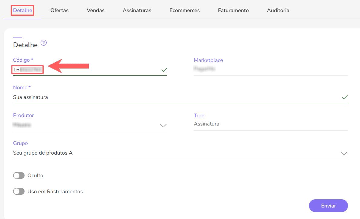This screenshot has height=219, width=360.
Task: Enable Uso em Rastreamentos switch
Action: click(19, 191)
